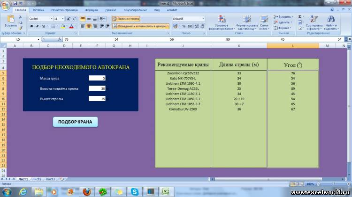The image size is (352, 197).
Task: Open Сортировка и фильтр menu
Action: point(314,22)
